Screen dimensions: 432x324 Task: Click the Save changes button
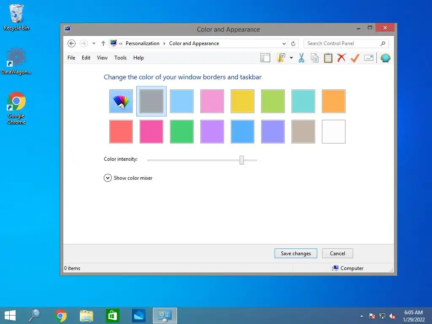coord(296,254)
